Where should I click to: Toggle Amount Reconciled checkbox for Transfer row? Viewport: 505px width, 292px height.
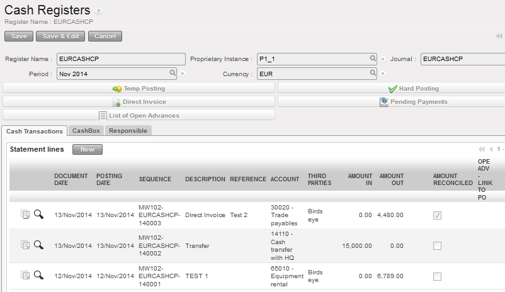pos(437,245)
